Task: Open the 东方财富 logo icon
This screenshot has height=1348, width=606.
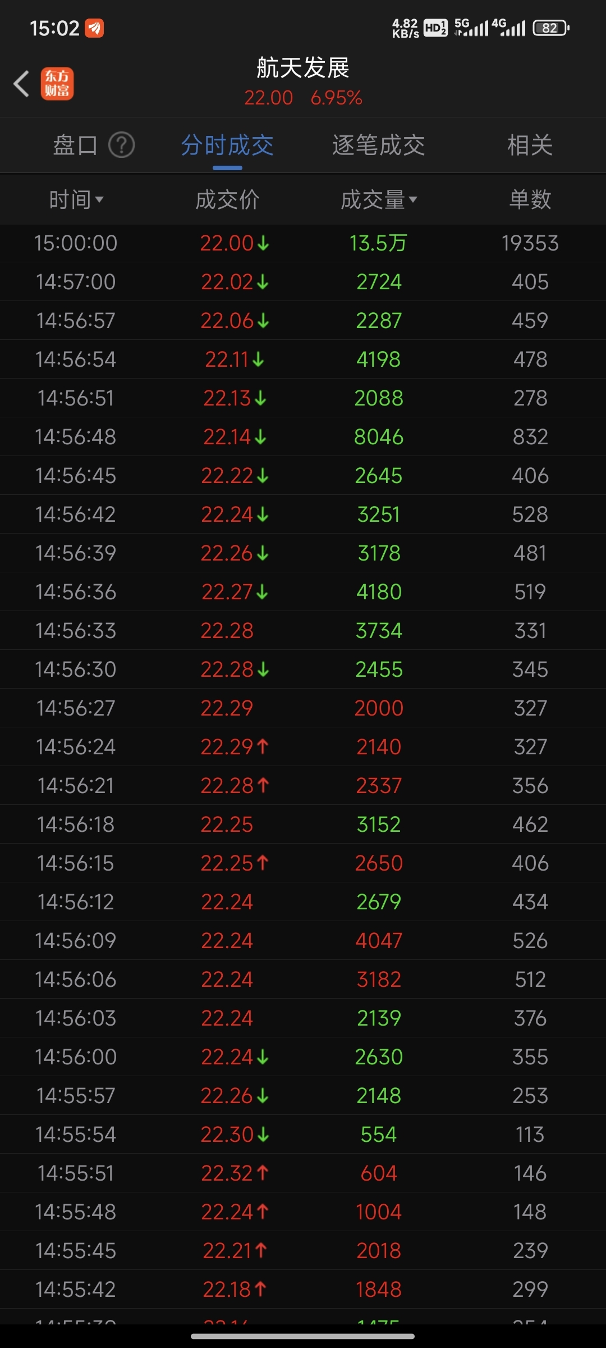Action: [57, 84]
